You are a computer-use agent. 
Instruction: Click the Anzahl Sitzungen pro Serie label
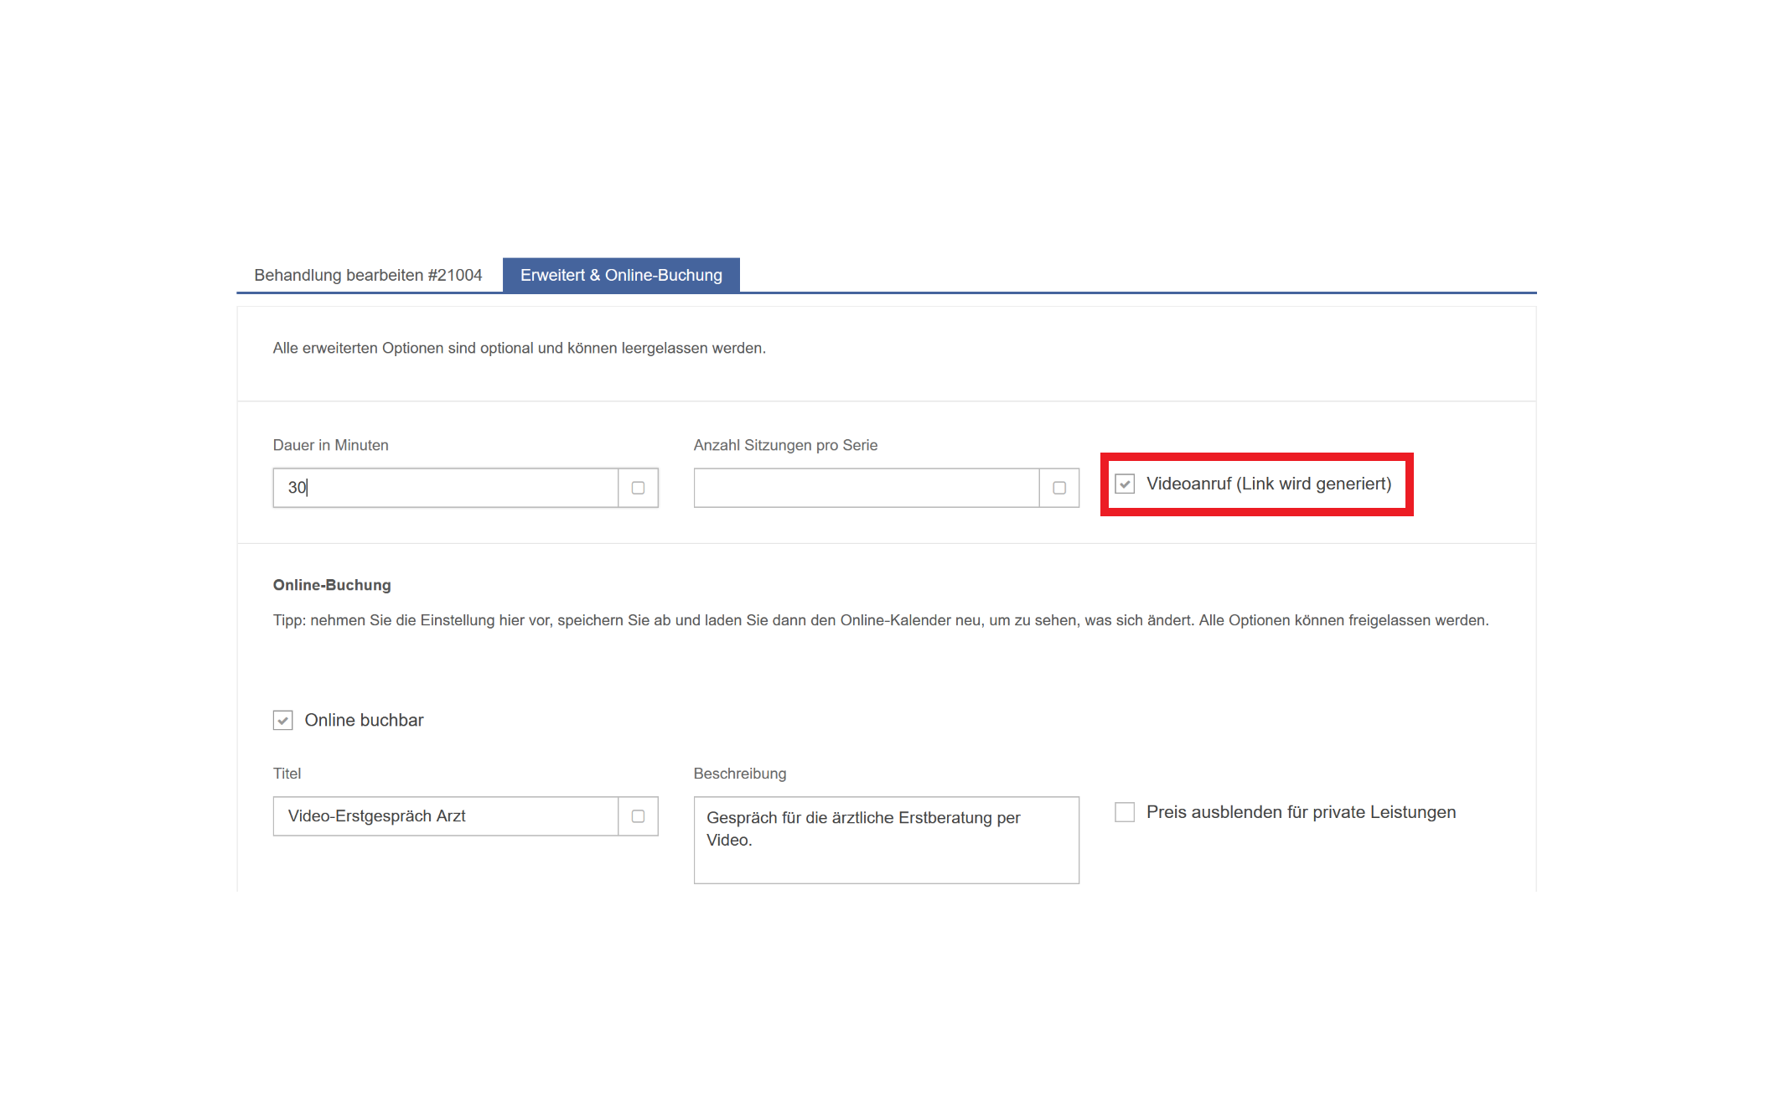[786, 445]
